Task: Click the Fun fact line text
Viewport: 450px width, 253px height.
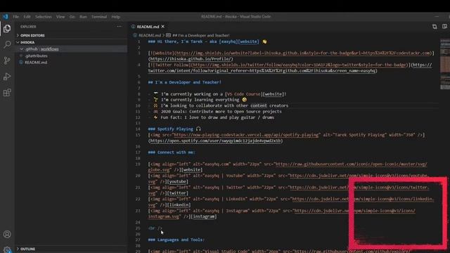Action: tap(217, 117)
